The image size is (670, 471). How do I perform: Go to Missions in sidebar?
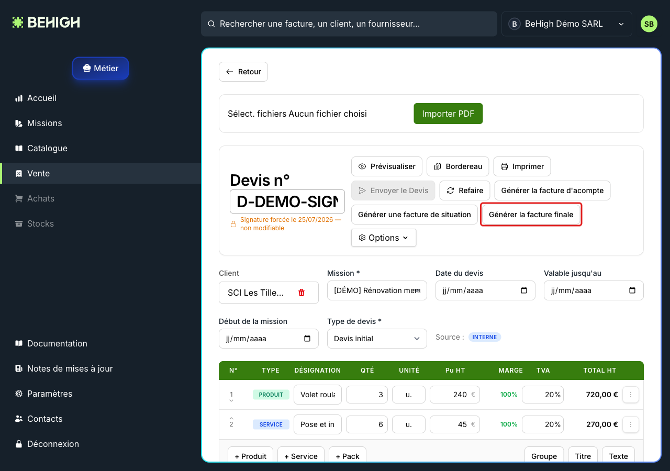pyautogui.click(x=44, y=123)
